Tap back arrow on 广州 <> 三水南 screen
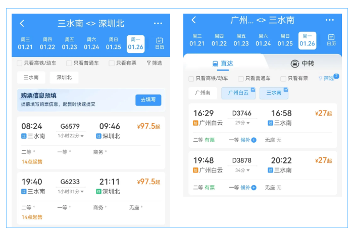Screen dimensions: 353x231 click(193, 20)
